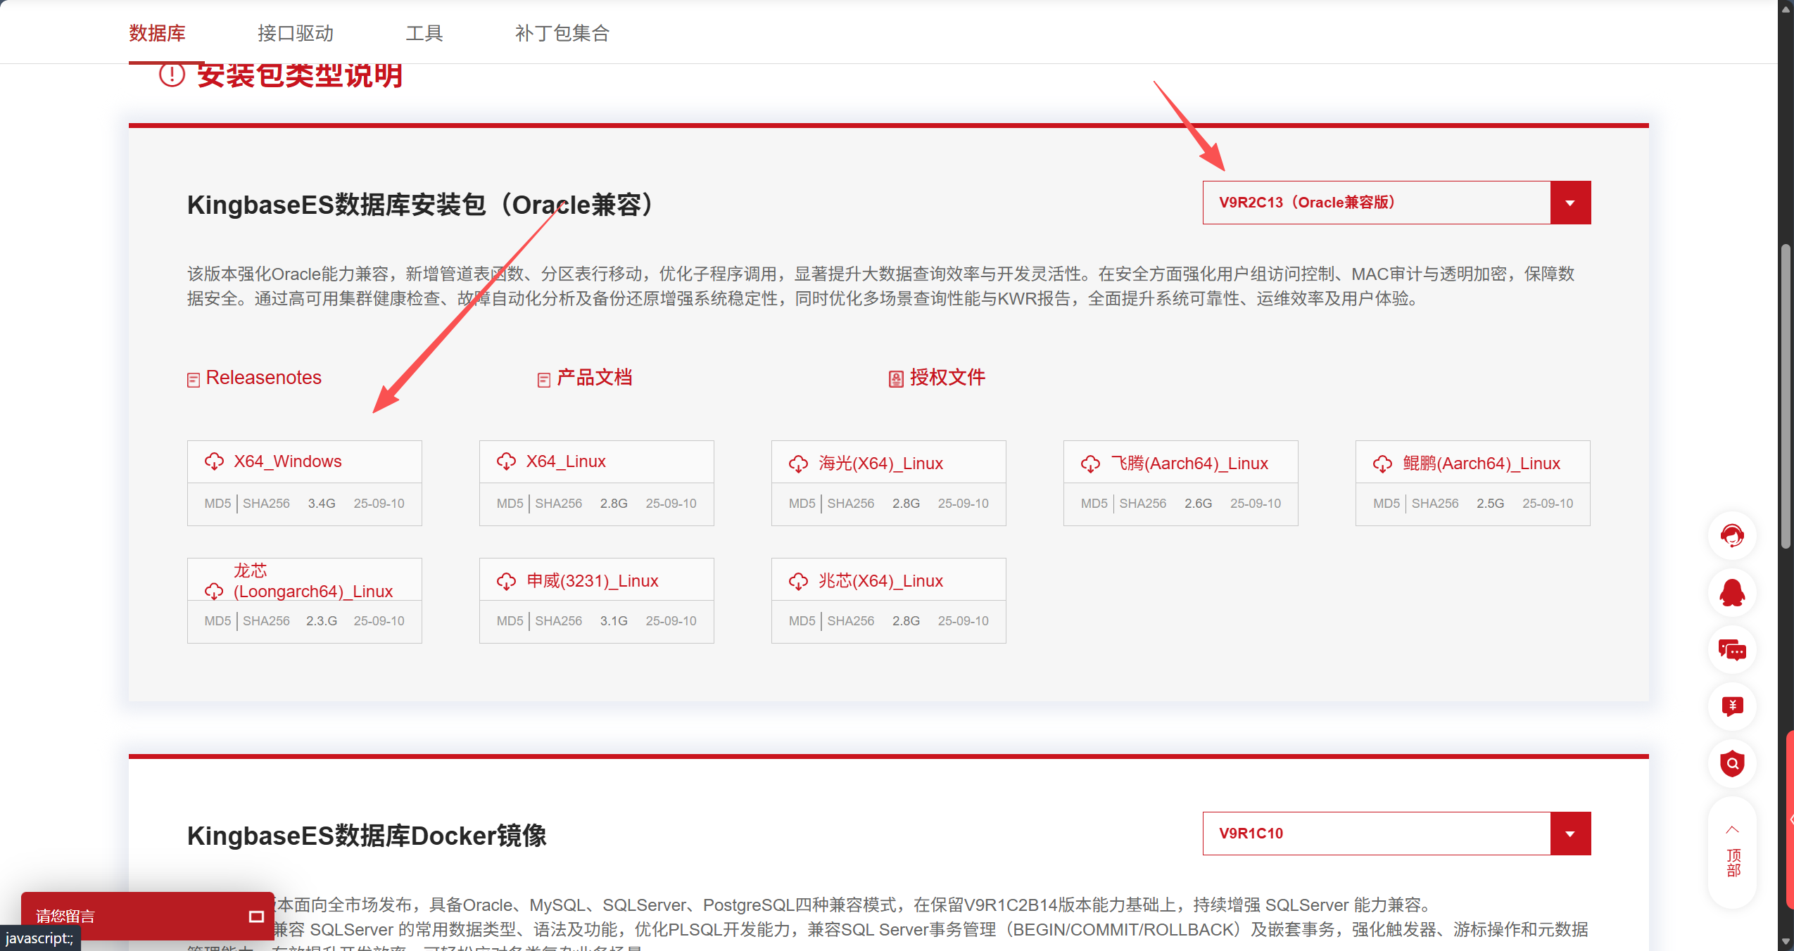
Task: Click X64_Windows download cloud icon
Action: [214, 461]
